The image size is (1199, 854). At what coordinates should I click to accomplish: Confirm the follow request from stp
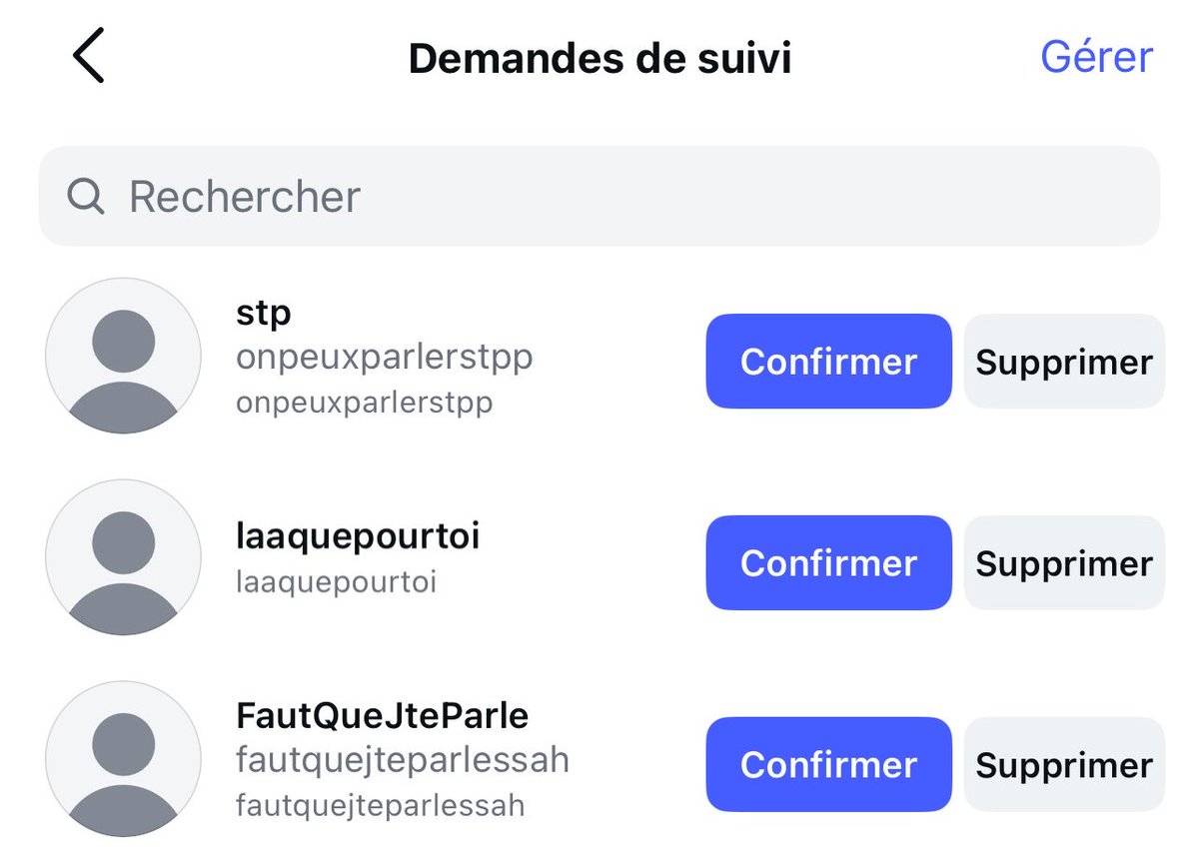pos(828,361)
